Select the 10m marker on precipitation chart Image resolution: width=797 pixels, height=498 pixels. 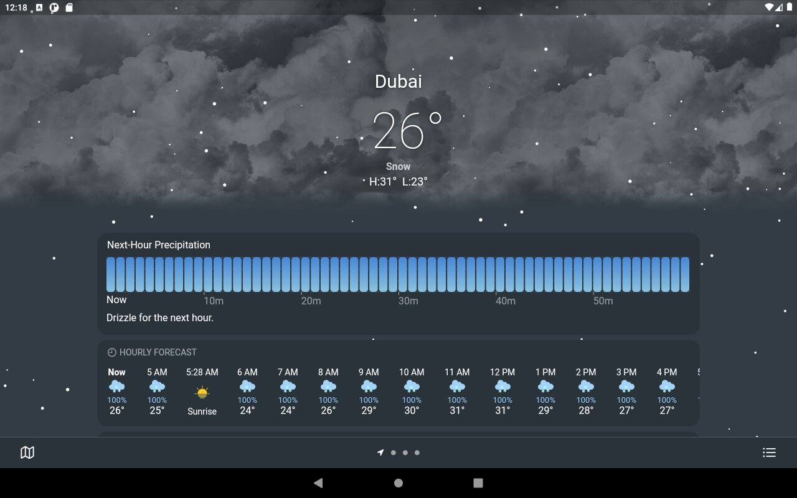(x=214, y=301)
